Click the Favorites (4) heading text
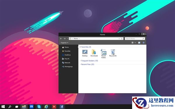The height and width of the screenshot is (109, 175). pyautogui.click(x=86, y=47)
